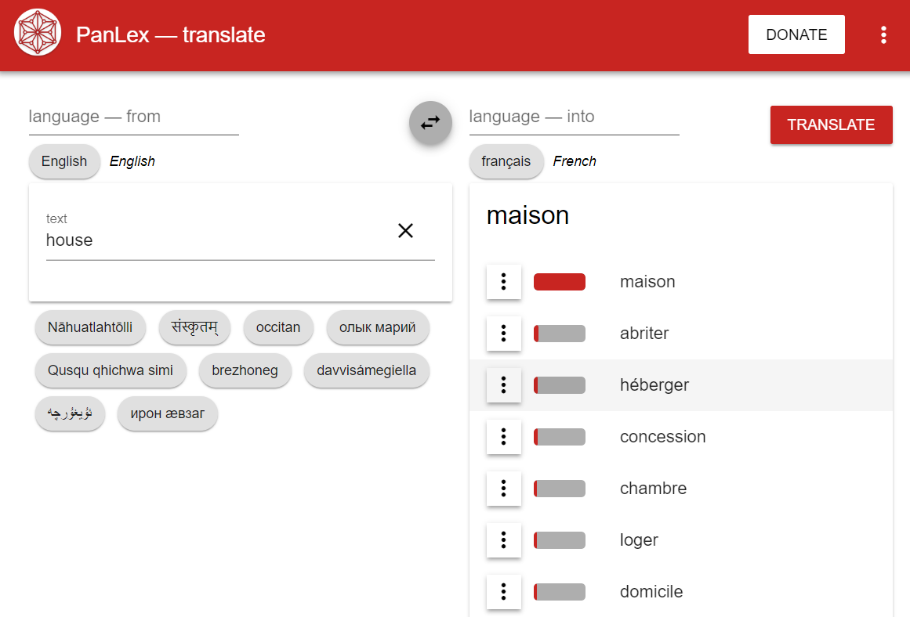Open options menu for 'abriter' result

(x=503, y=334)
